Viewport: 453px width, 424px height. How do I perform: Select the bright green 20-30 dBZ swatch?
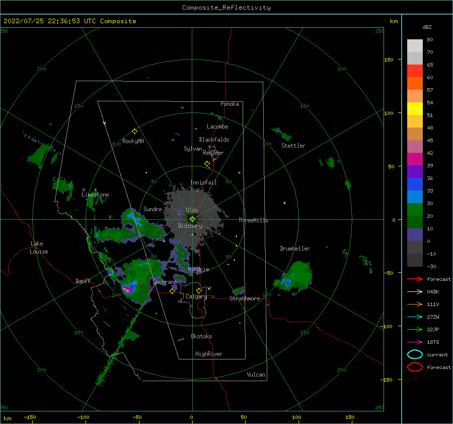415,210
